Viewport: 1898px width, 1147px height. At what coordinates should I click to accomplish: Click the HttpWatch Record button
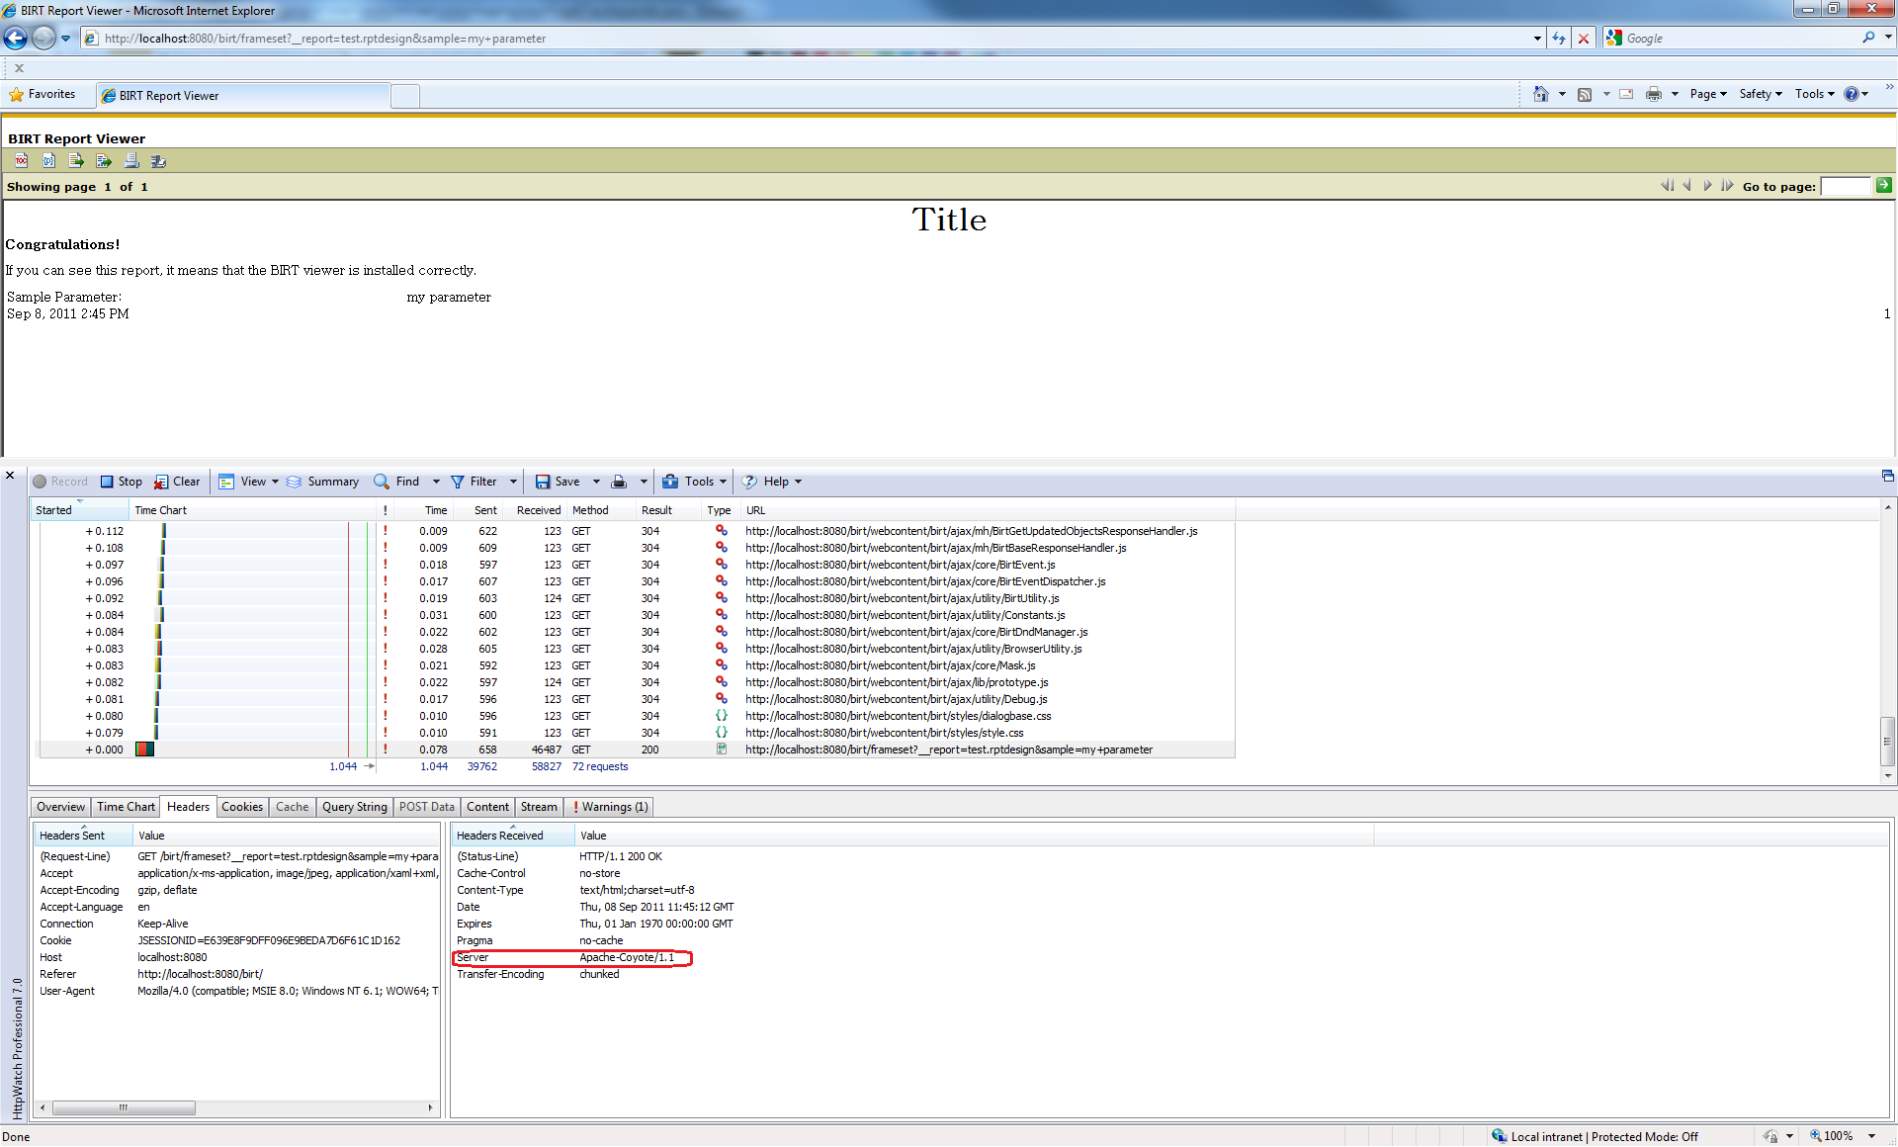(60, 482)
